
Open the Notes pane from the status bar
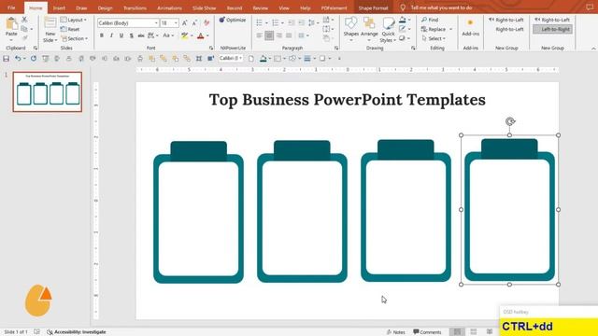[x=396, y=332]
